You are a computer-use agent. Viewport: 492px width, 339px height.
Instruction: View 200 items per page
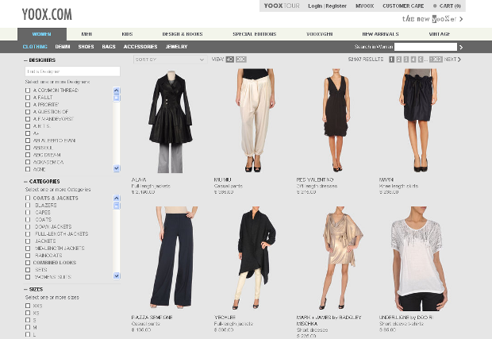240,60
